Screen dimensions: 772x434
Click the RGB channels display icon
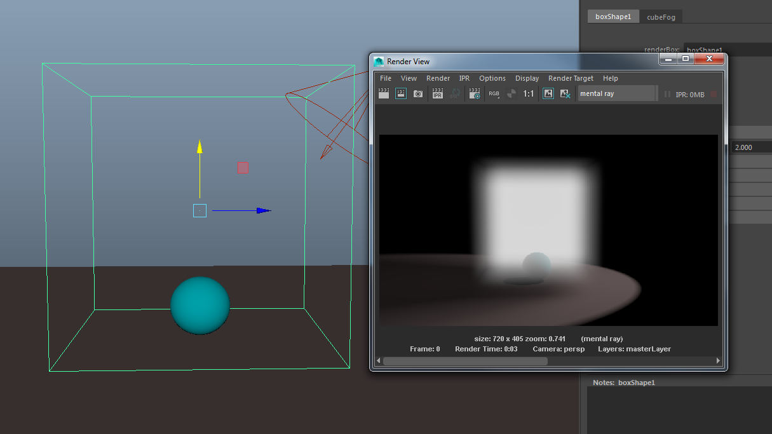pyautogui.click(x=494, y=94)
